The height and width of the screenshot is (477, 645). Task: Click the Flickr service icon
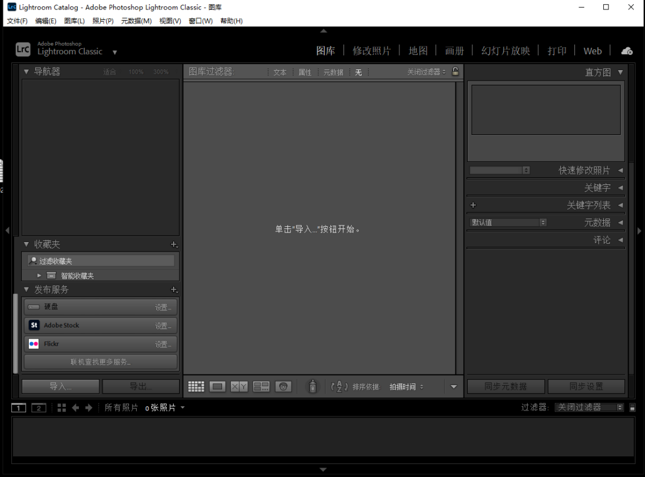(x=34, y=344)
